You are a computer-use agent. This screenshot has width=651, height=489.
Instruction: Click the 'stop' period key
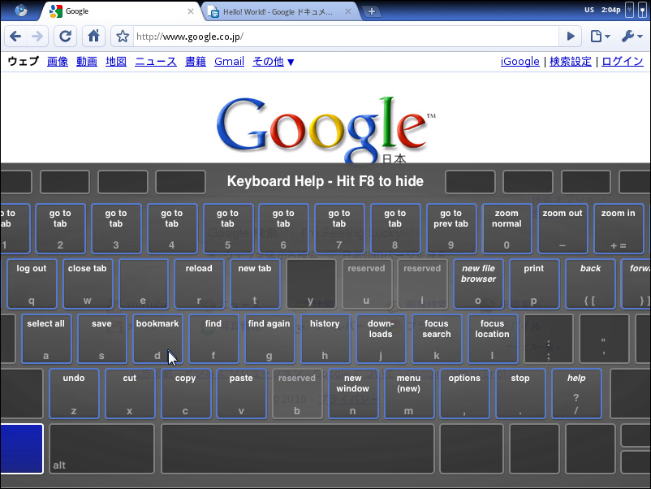pos(520,394)
